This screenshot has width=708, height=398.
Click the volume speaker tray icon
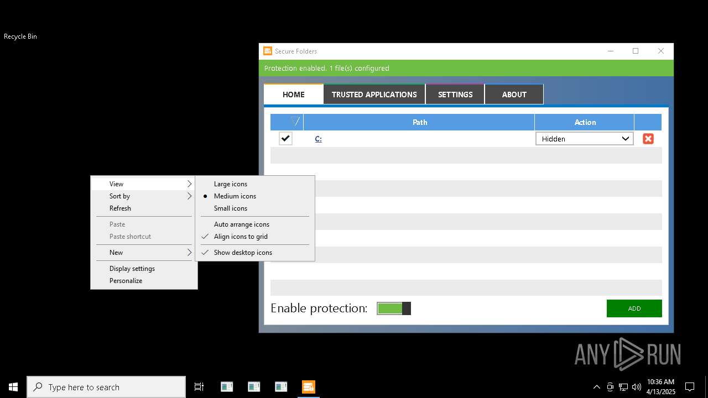637,387
